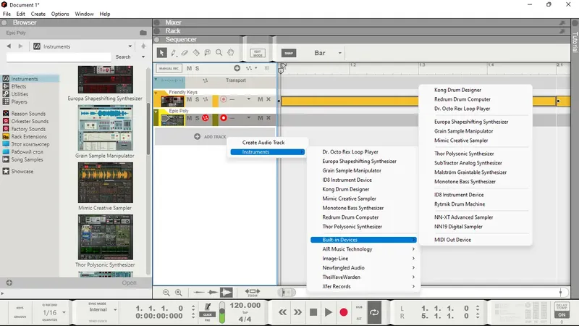
Task: Choose NN-XT Advanced Sampler
Action: click(463, 217)
